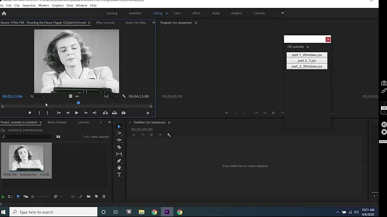Run the part_2_Windows.jsx script
The width and height of the screenshot is (387, 217).
(x=307, y=66)
